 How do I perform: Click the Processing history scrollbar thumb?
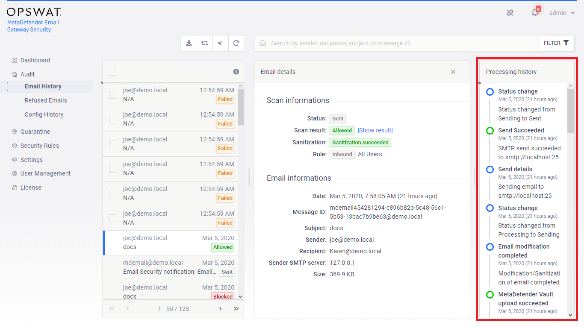point(570,111)
